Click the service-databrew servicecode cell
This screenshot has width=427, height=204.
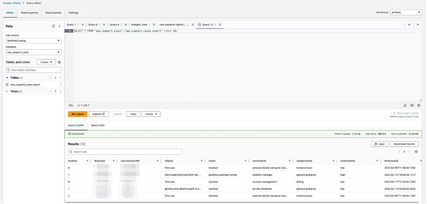(263, 189)
